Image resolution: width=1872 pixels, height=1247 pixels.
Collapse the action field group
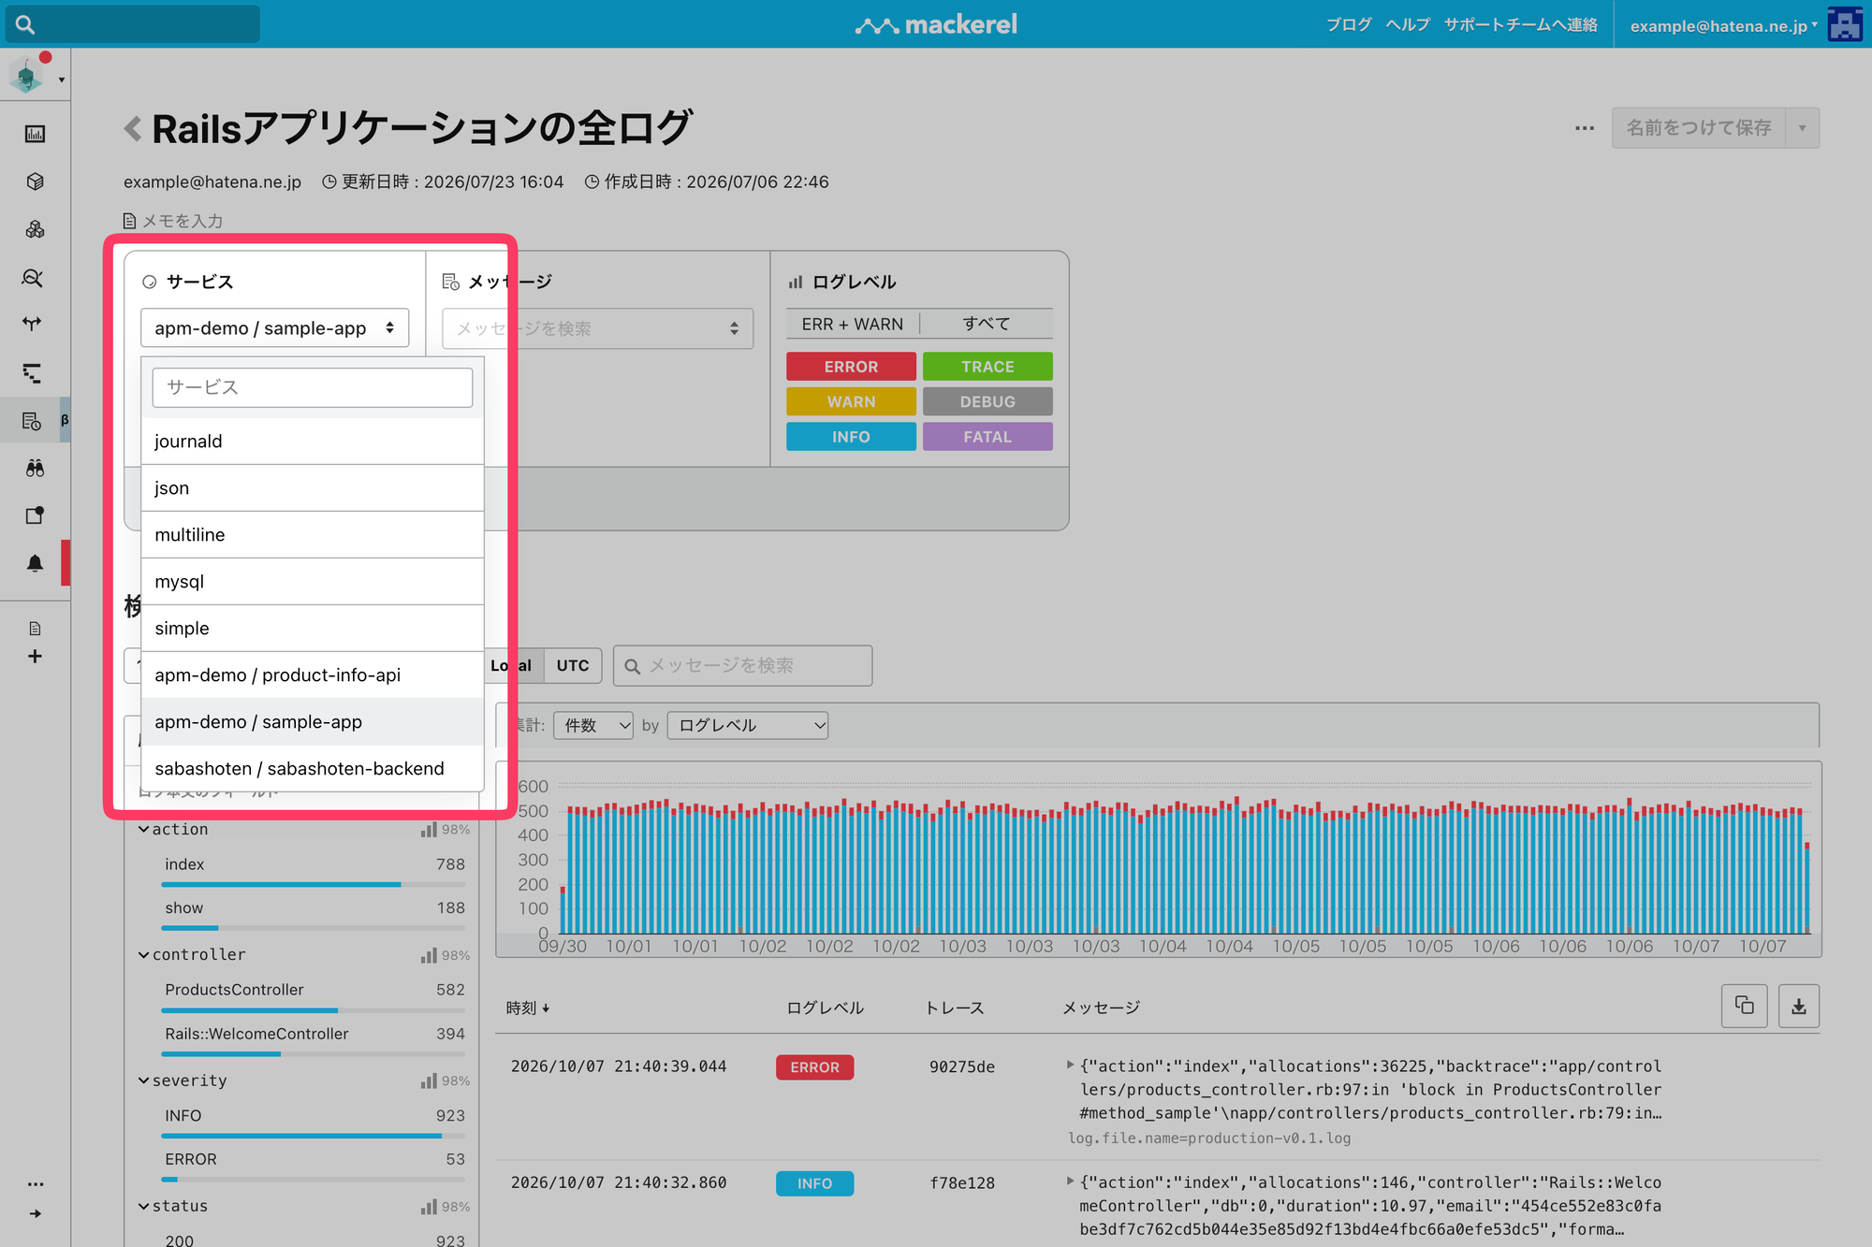pyautogui.click(x=145, y=829)
